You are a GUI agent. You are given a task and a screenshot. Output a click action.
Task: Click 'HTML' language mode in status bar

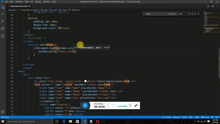[x=197, y=117]
